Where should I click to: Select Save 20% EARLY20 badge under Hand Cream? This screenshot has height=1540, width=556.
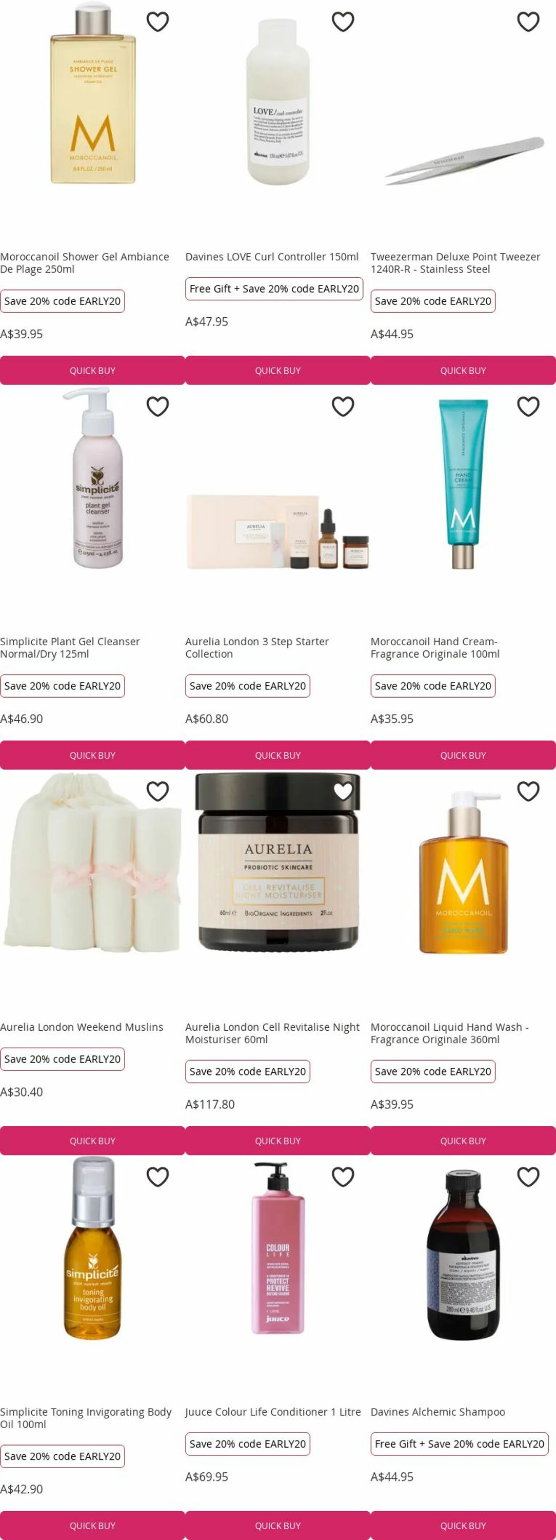click(433, 686)
